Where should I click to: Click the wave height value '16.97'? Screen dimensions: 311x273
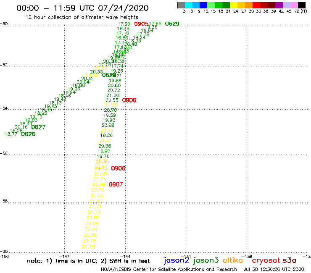[x=104, y=151]
